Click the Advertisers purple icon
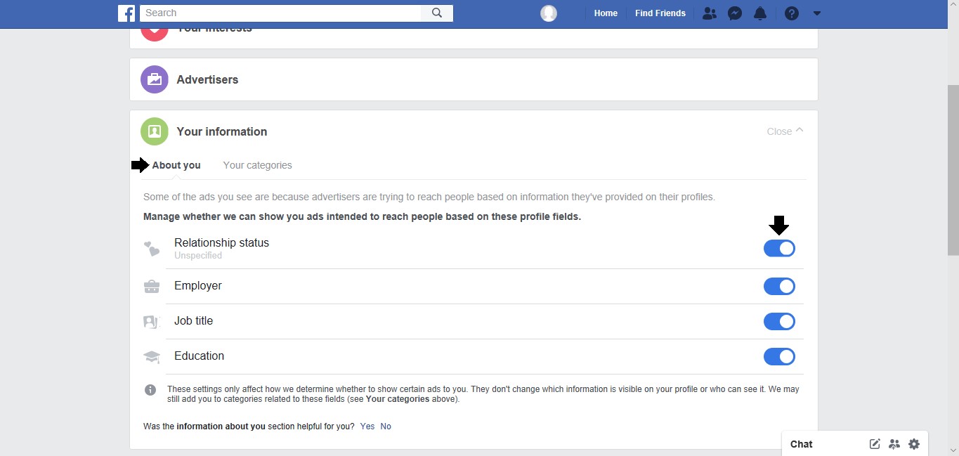Screen dimensions: 959x456 [155, 79]
